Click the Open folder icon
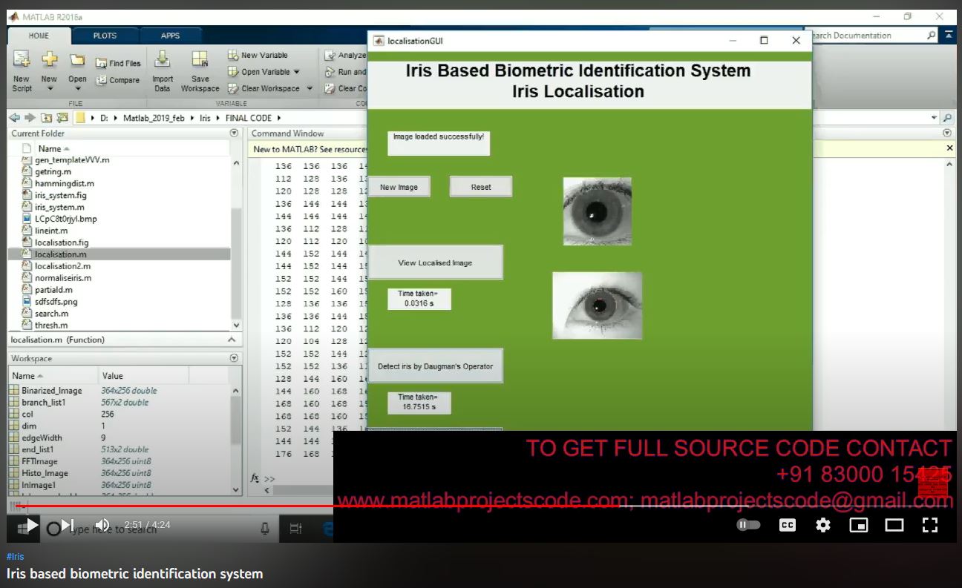The image size is (962, 588). (x=77, y=60)
